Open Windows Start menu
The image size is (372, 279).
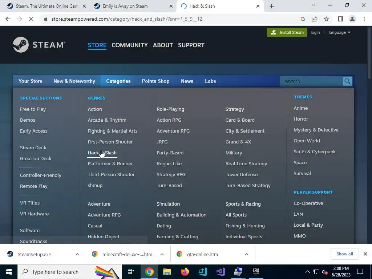[9, 272]
